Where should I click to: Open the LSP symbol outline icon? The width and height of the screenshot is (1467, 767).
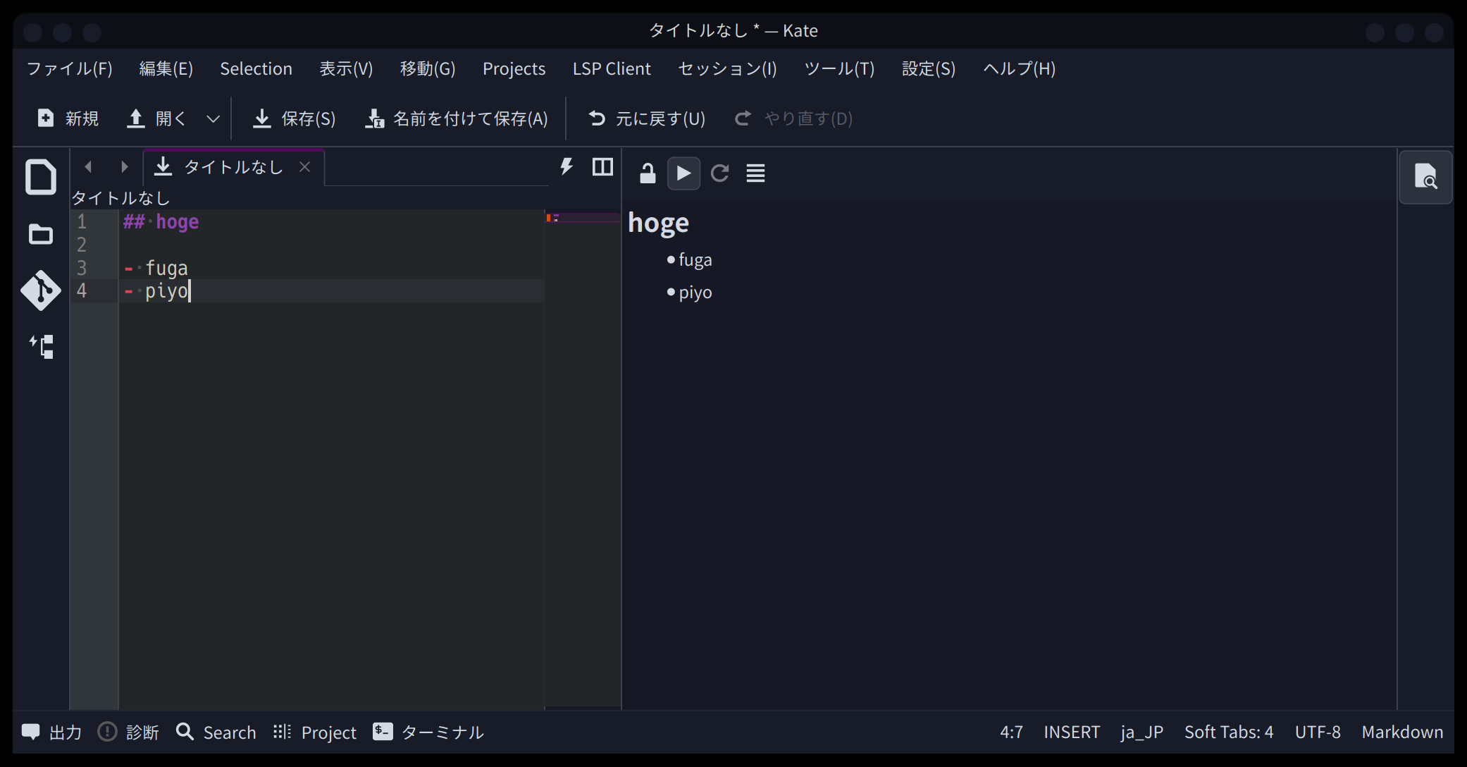click(41, 347)
